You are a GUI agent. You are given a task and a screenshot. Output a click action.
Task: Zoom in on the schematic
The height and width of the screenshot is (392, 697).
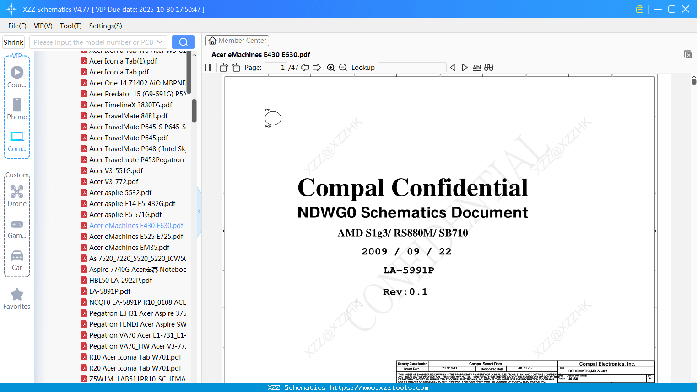tap(331, 68)
